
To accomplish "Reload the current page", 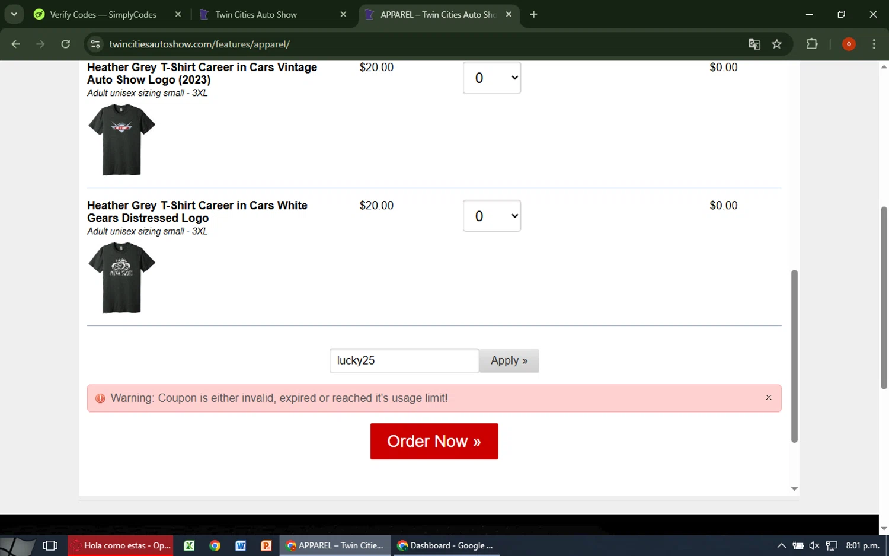I will (66, 44).
